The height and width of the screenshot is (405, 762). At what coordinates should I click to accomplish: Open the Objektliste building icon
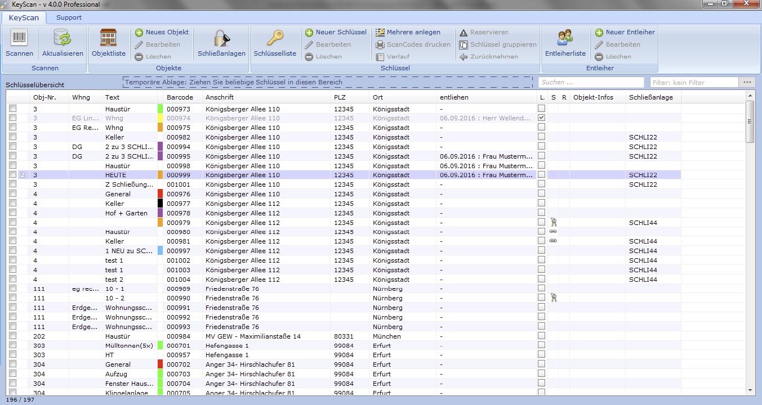[x=108, y=39]
